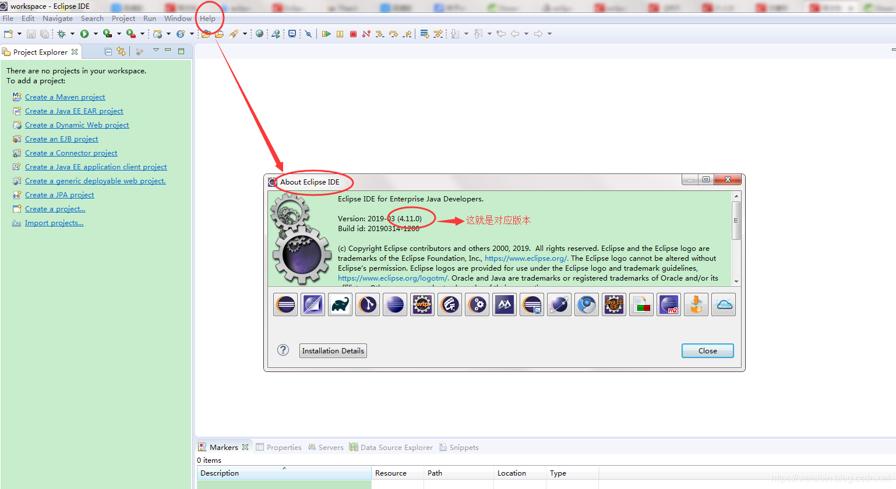Image resolution: width=896 pixels, height=489 pixels.
Task: Toggle Use Step Filters in toolbar
Action: 438,34
